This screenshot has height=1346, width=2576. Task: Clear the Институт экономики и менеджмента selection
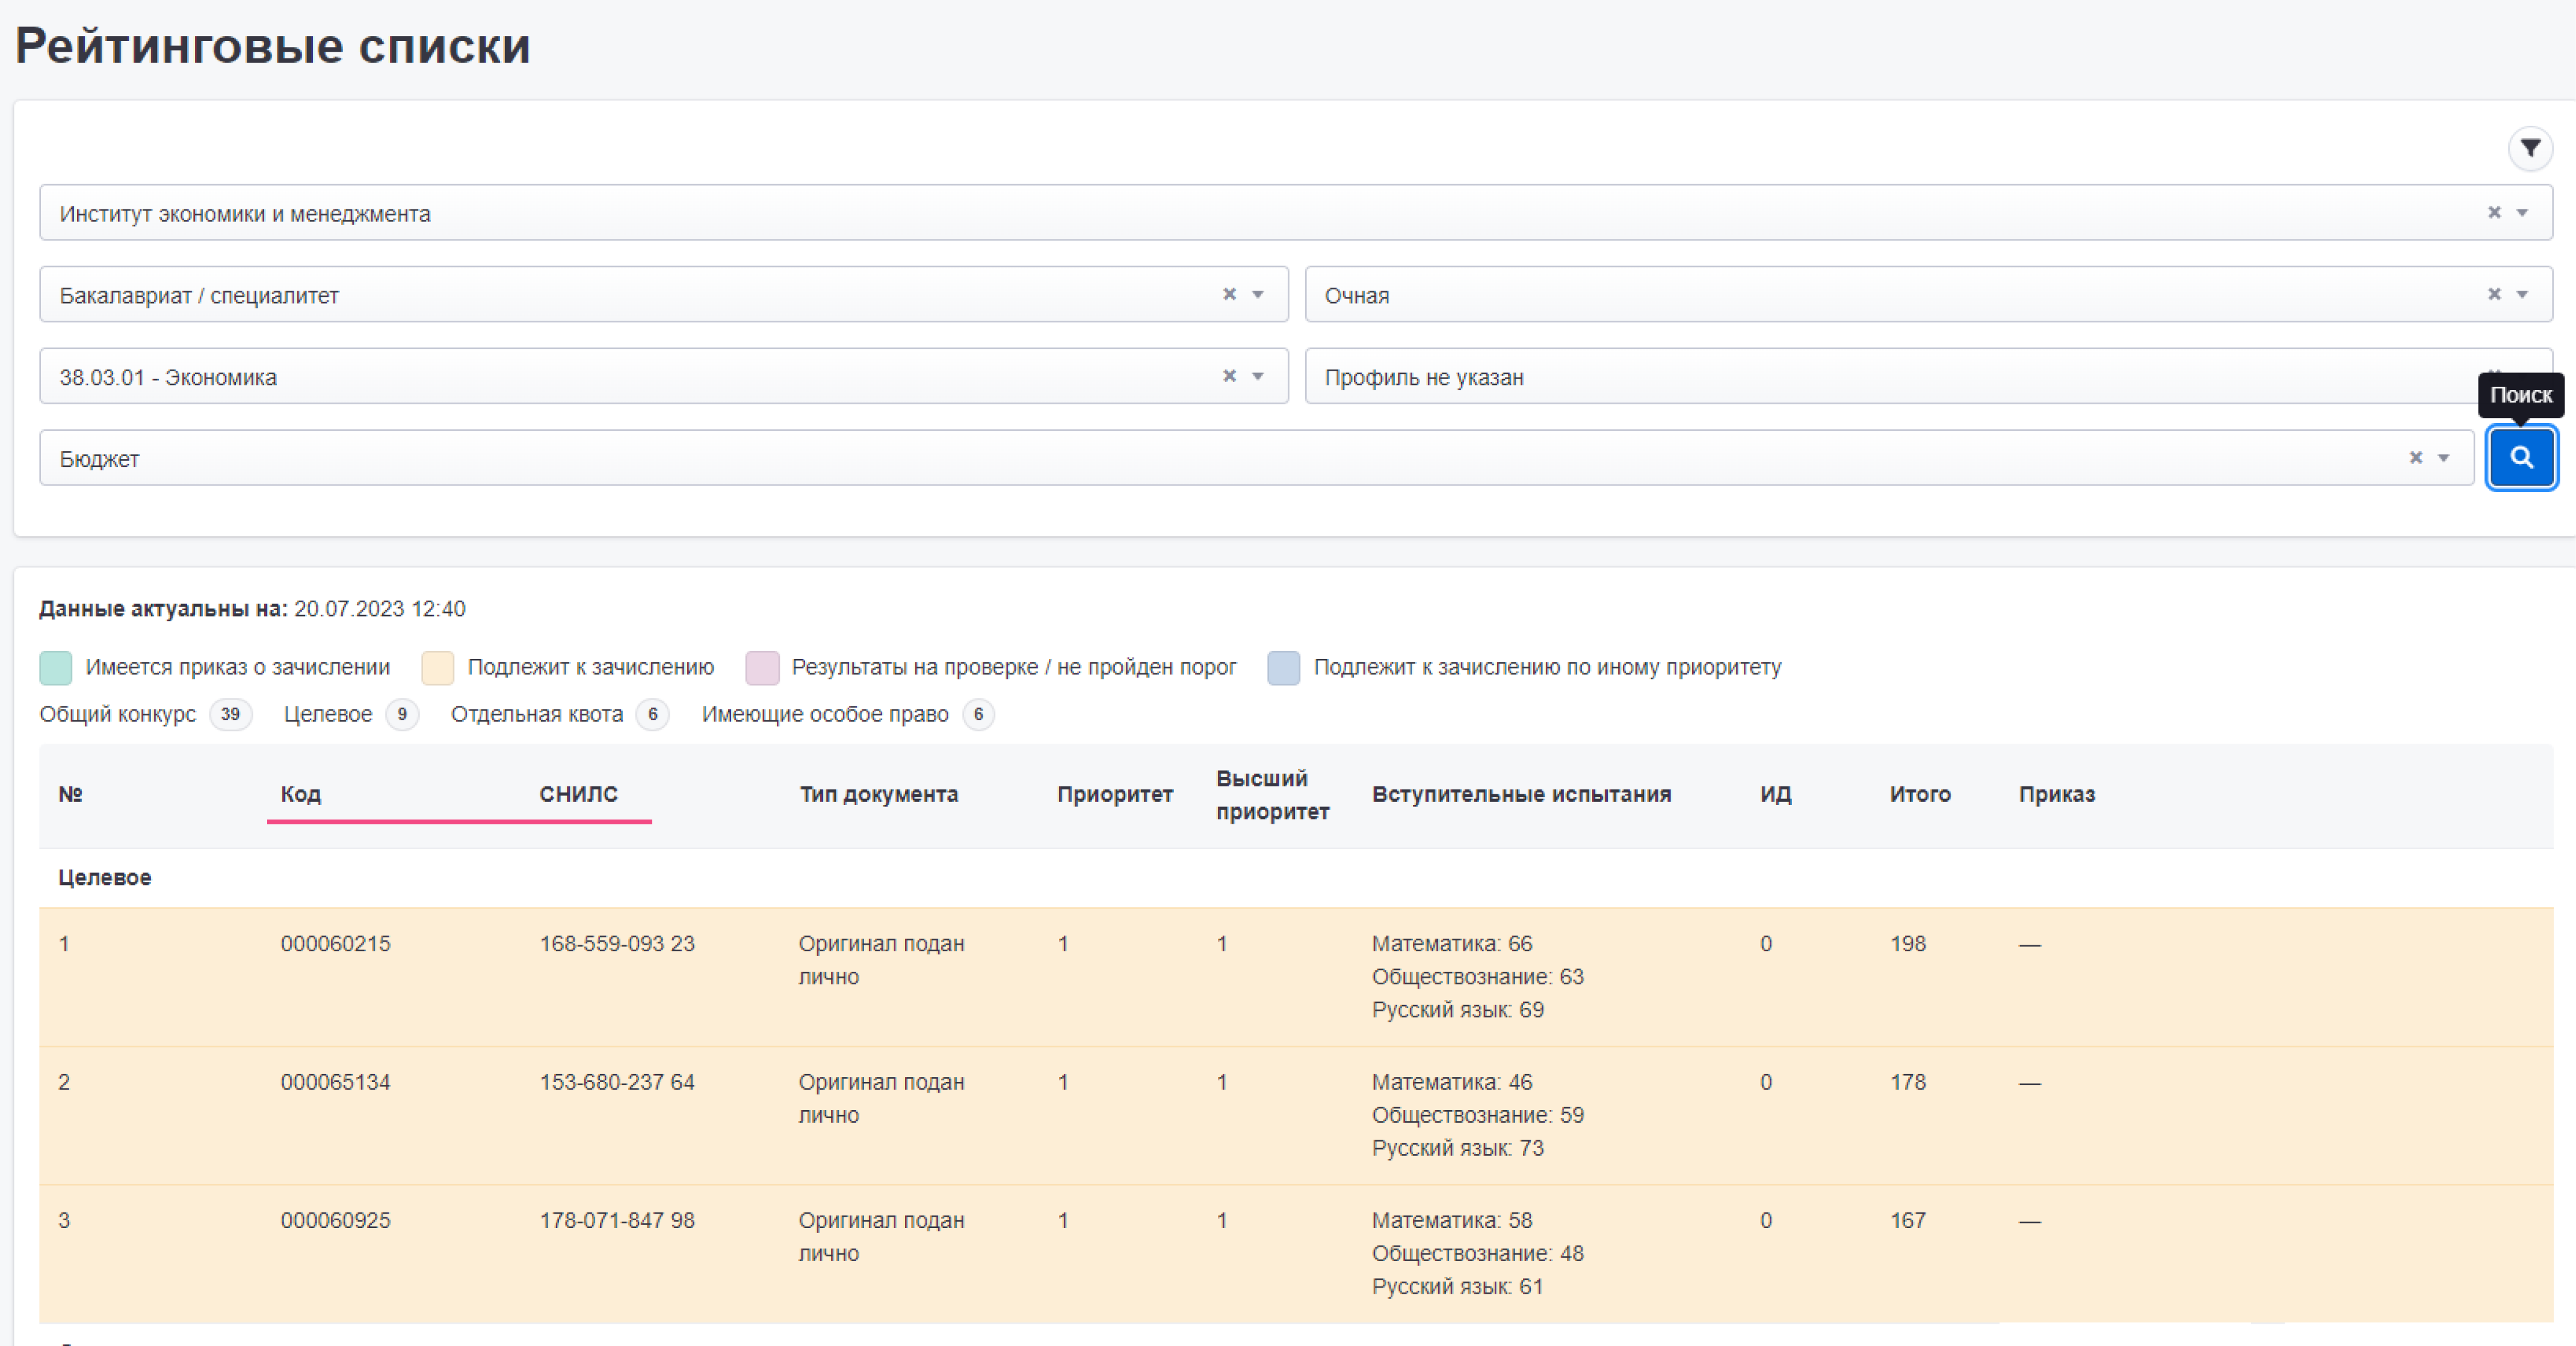[x=2494, y=212]
